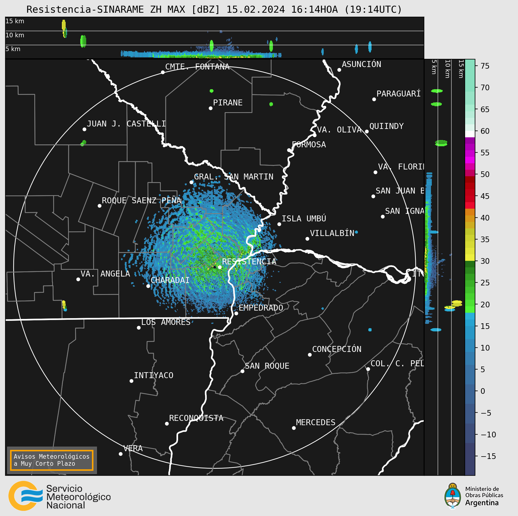
Task: Click the 30 dBZ yellow color band
Action: click(x=470, y=258)
